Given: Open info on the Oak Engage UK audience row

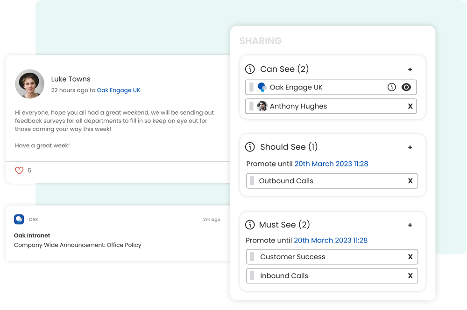Looking at the screenshot, I should pos(392,87).
